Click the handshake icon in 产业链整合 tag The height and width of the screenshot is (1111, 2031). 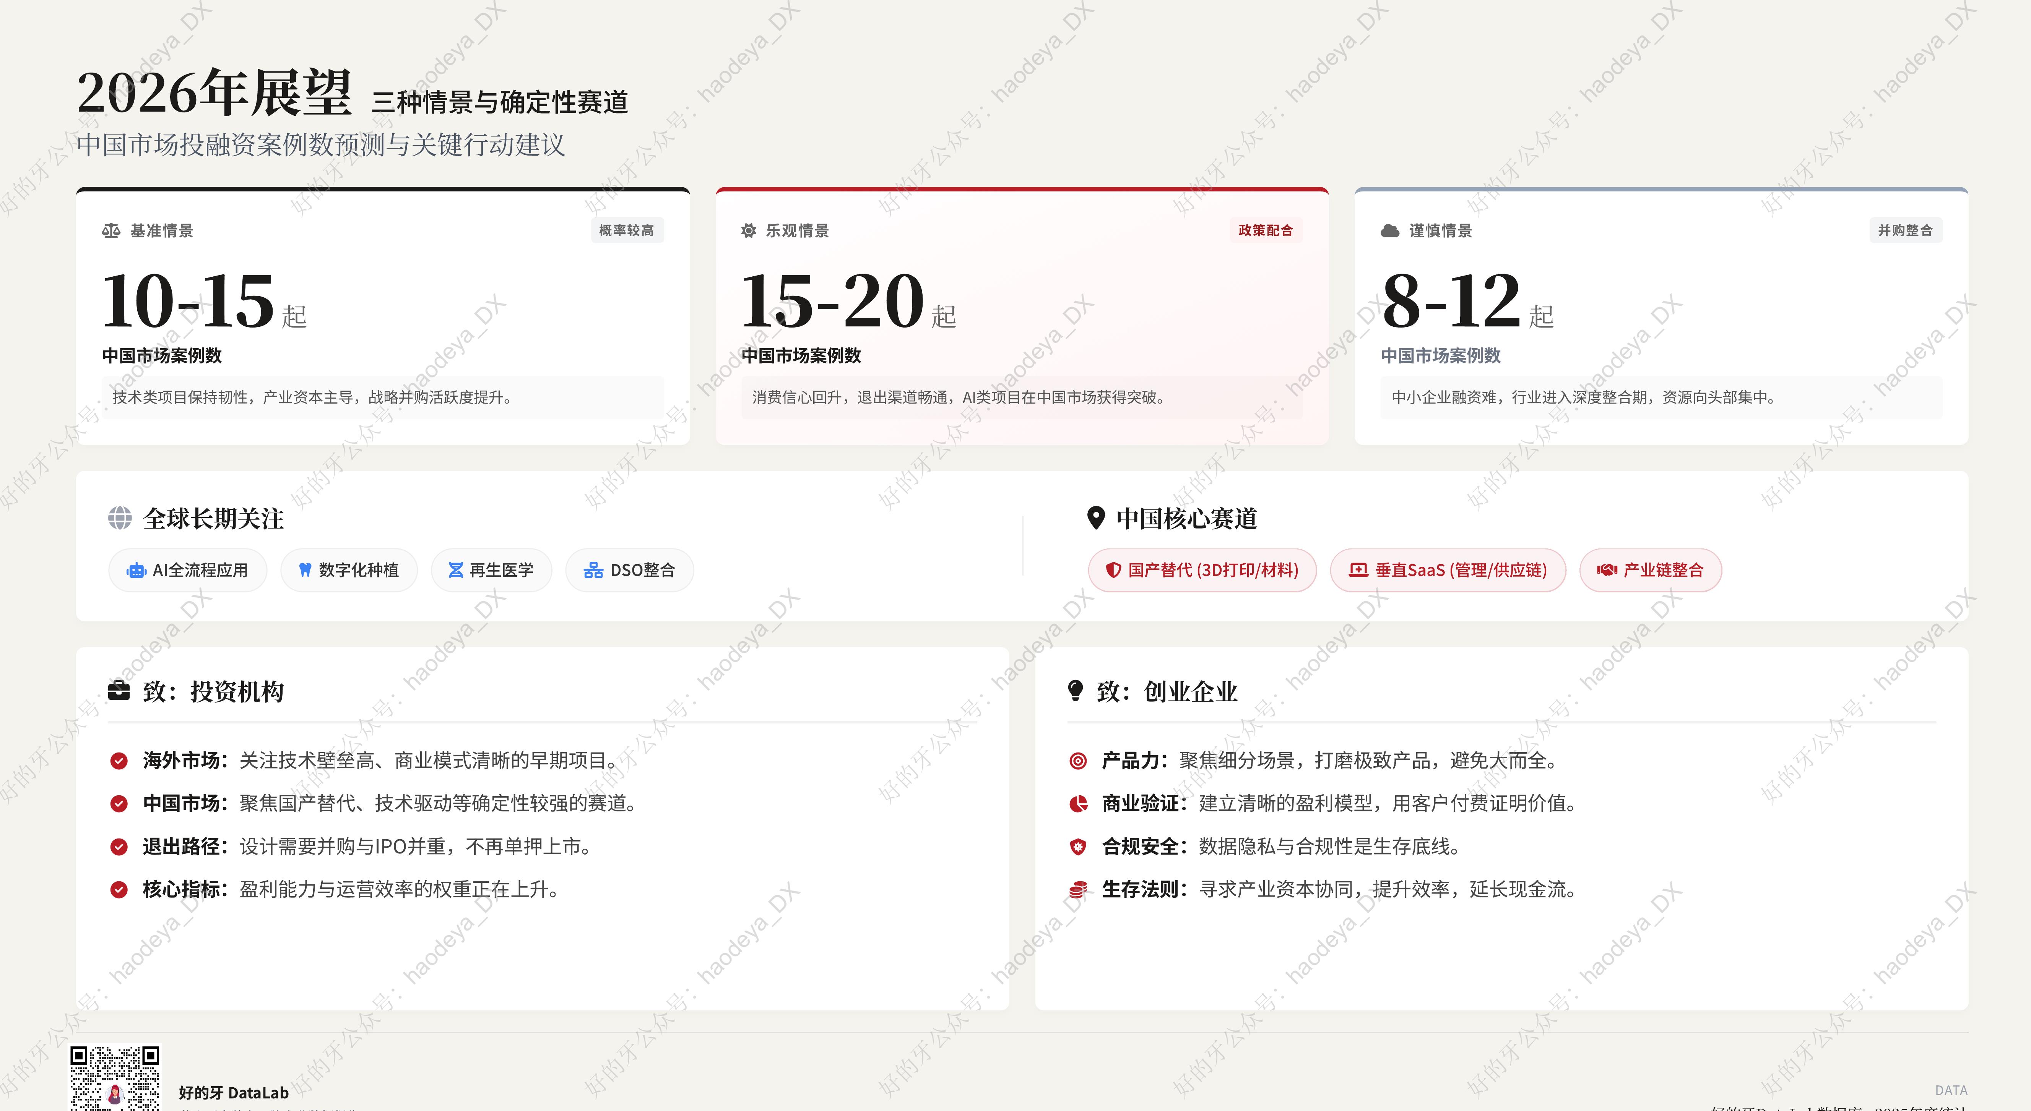click(x=1607, y=571)
